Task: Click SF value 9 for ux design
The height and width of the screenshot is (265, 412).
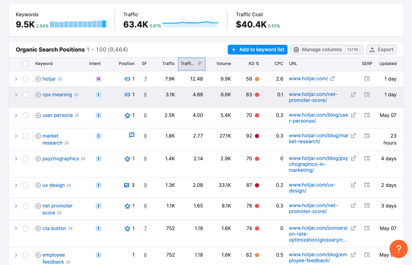Action: tap(145, 185)
